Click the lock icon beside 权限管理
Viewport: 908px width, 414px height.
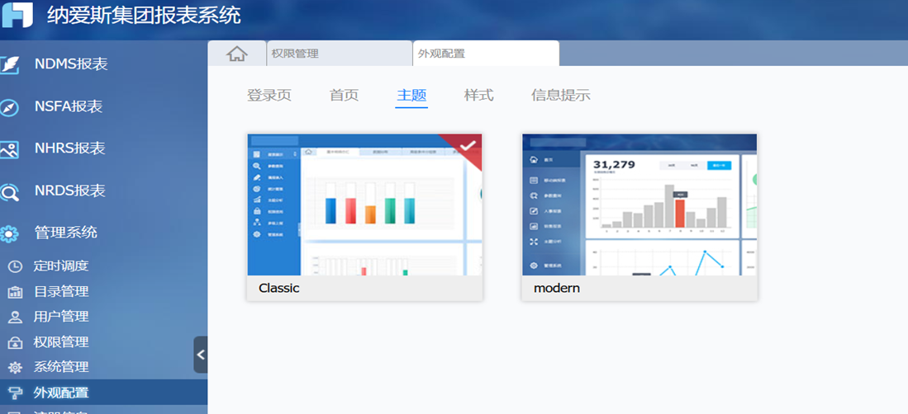15,342
